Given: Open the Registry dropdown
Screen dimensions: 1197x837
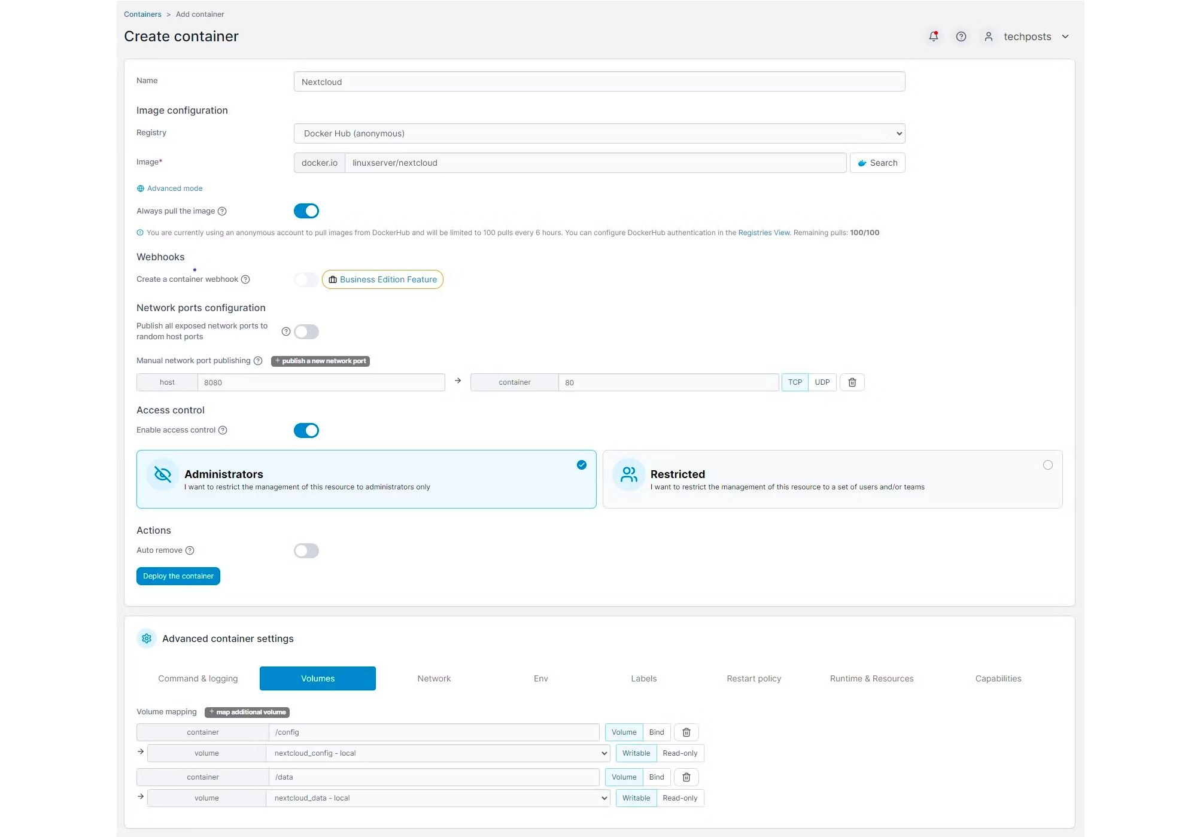Looking at the screenshot, I should [x=598, y=133].
